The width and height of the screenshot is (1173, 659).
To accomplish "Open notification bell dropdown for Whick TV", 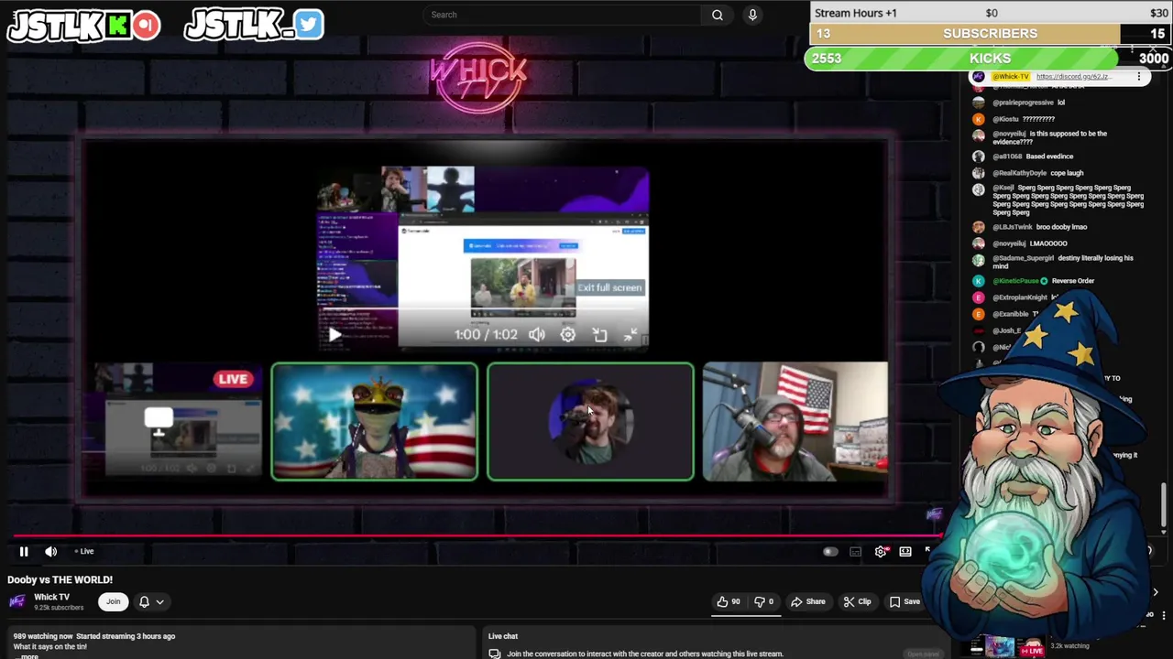I will 151,601.
